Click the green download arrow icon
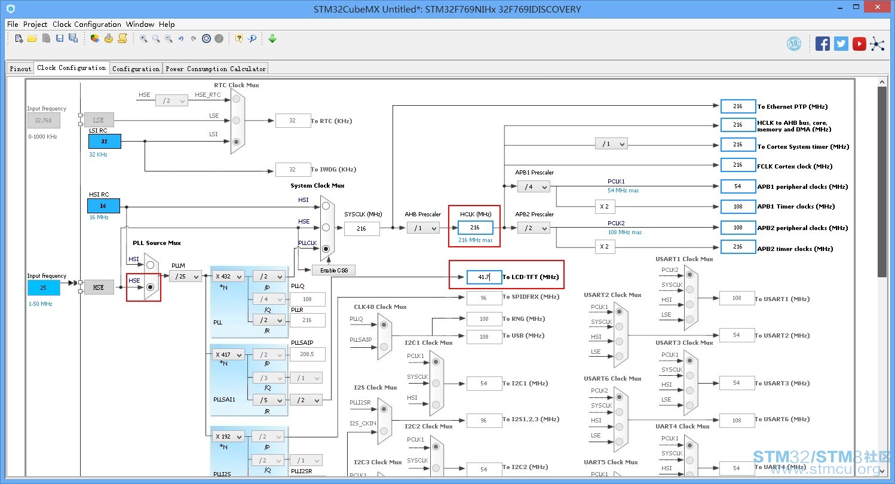 (x=272, y=39)
